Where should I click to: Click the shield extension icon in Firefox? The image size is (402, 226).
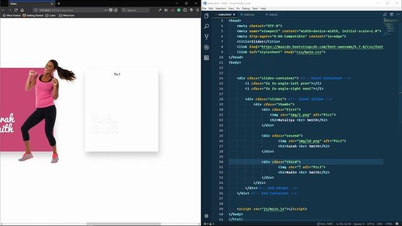(x=191, y=10)
